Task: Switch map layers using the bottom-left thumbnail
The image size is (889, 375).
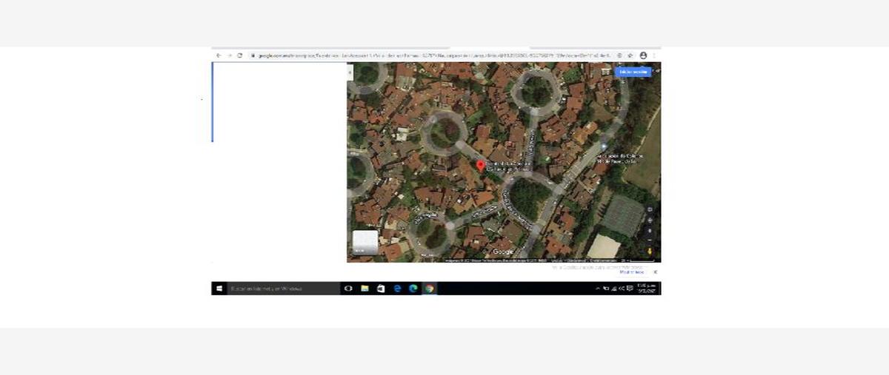Action: [x=364, y=243]
